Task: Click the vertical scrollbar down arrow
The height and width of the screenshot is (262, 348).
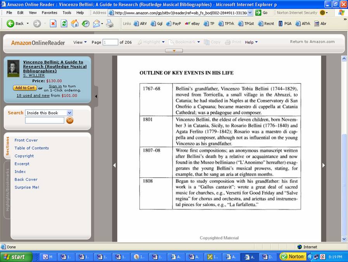Action: point(344,239)
